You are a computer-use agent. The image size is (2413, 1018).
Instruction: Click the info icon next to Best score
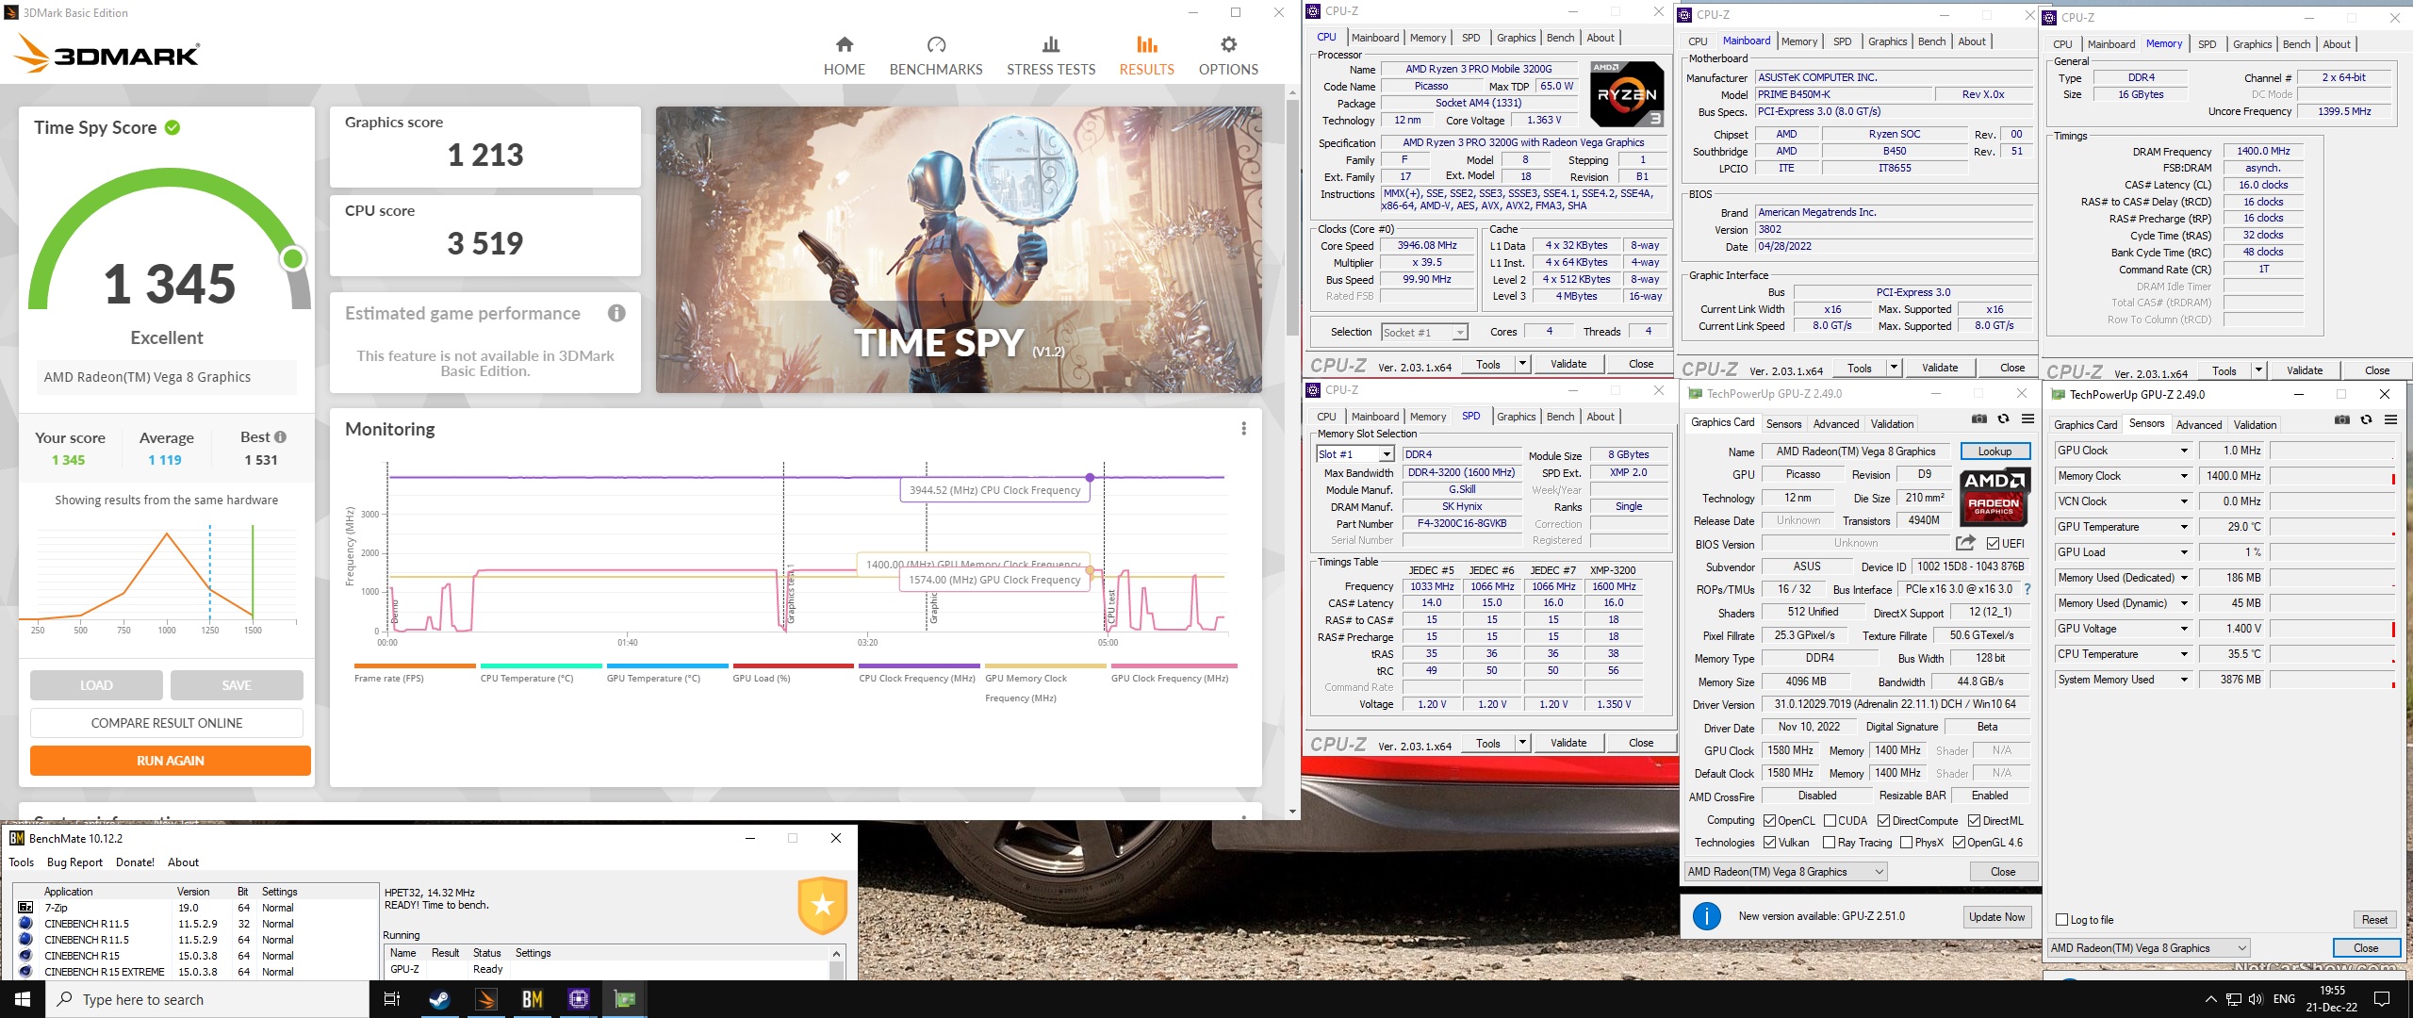click(280, 437)
